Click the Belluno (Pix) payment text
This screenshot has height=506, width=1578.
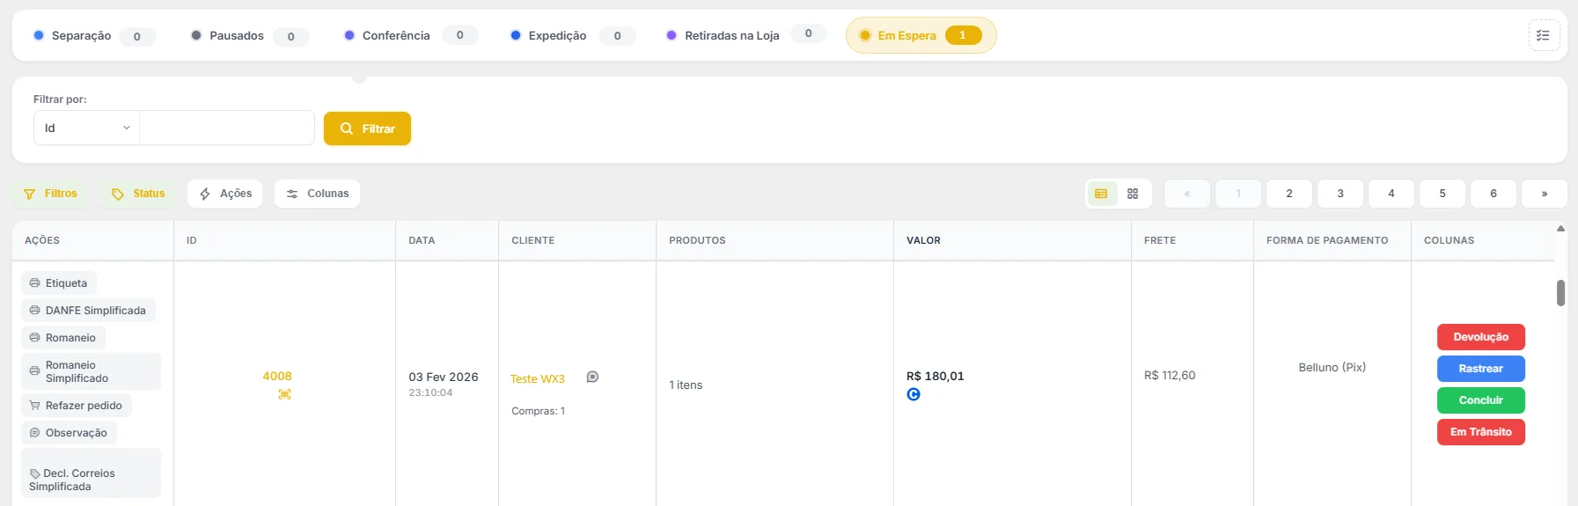[x=1332, y=367]
